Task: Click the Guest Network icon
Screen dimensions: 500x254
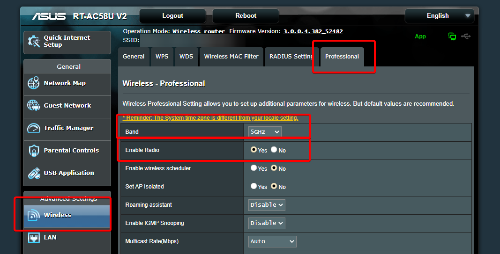Action: (x=33, y=105)
